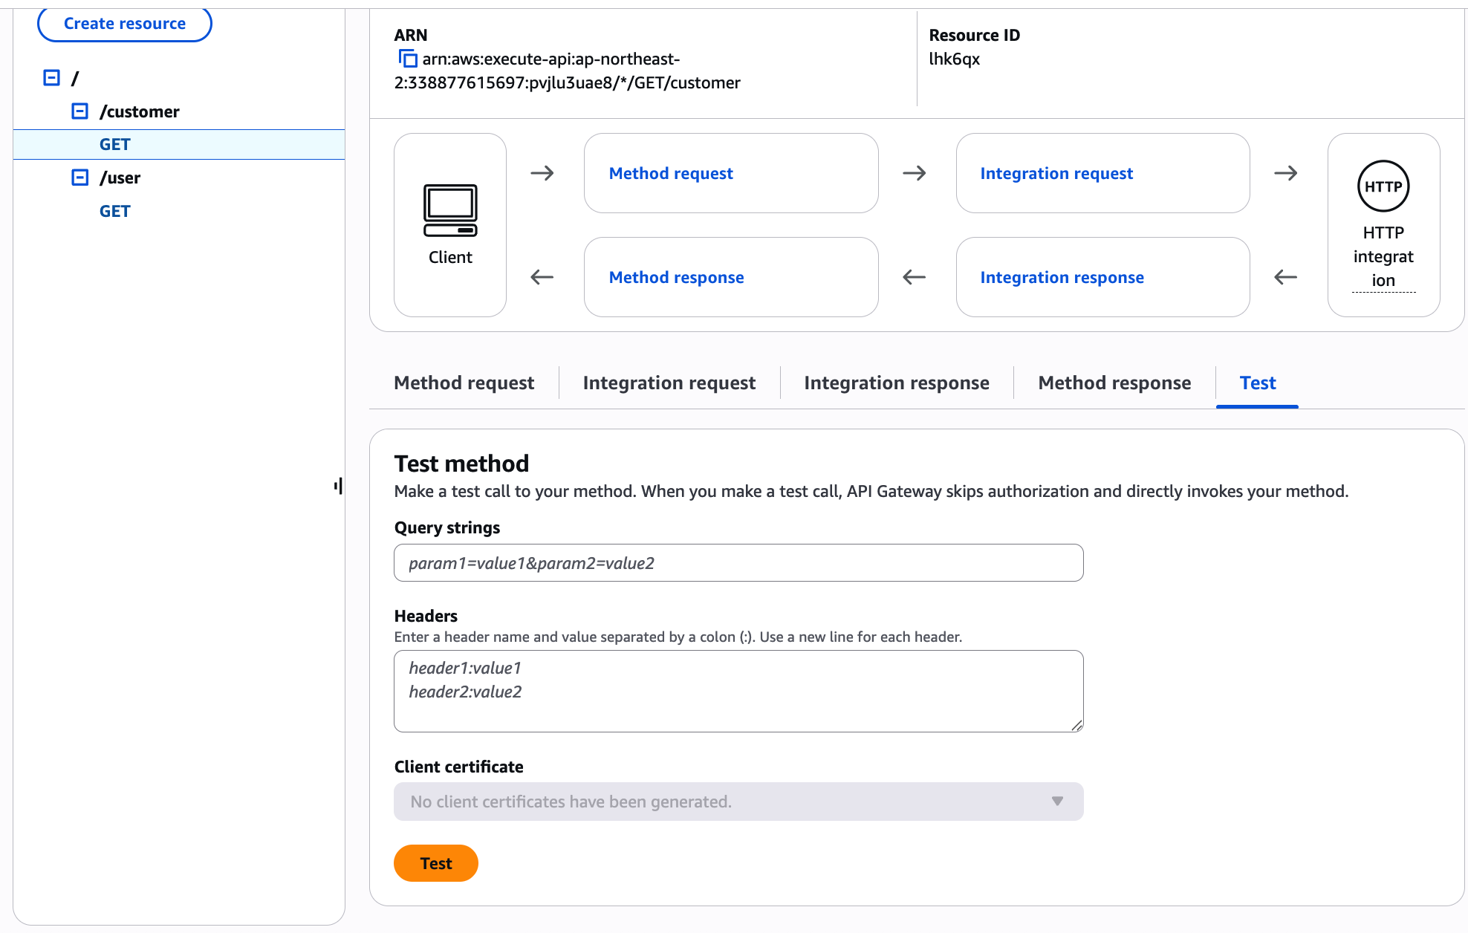Grab the Headers textarea resize corner
The height and width of the screenshot is (933, 1468).
1076,726
